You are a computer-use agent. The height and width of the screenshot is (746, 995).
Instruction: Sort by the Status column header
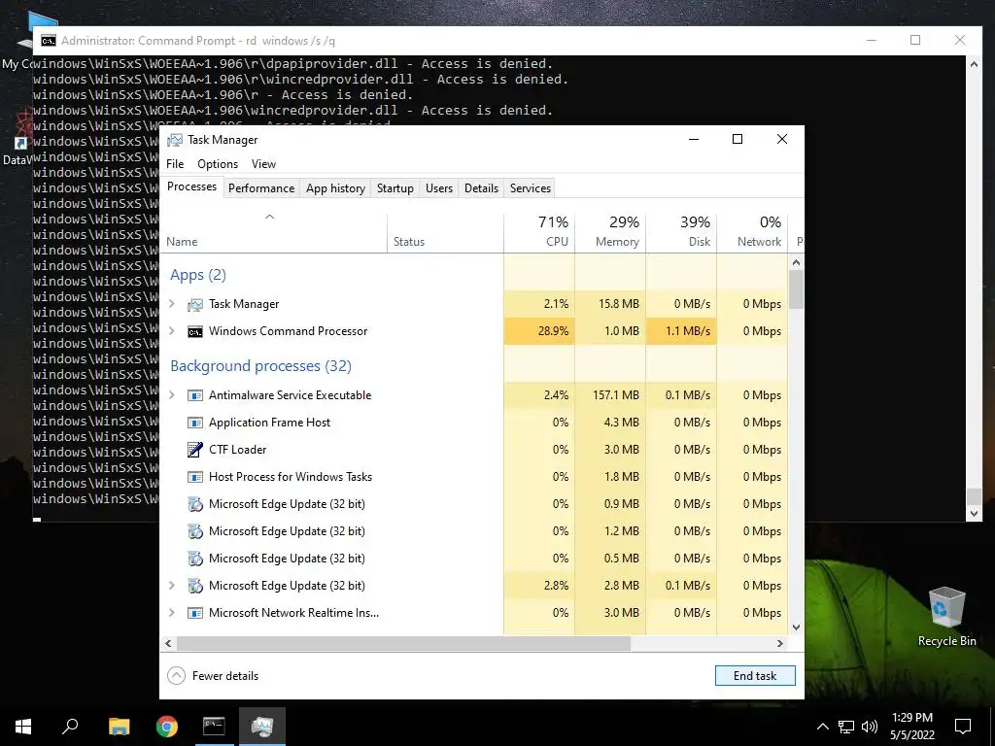pos(445,233)
